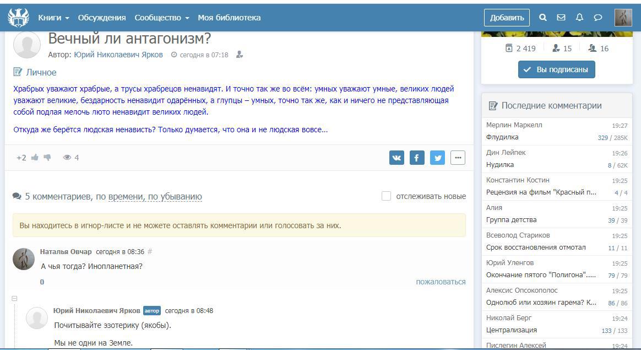Click the post author's avatar near the title
Viewport: 641px width, 350px height.
click(x=27, y=45)
